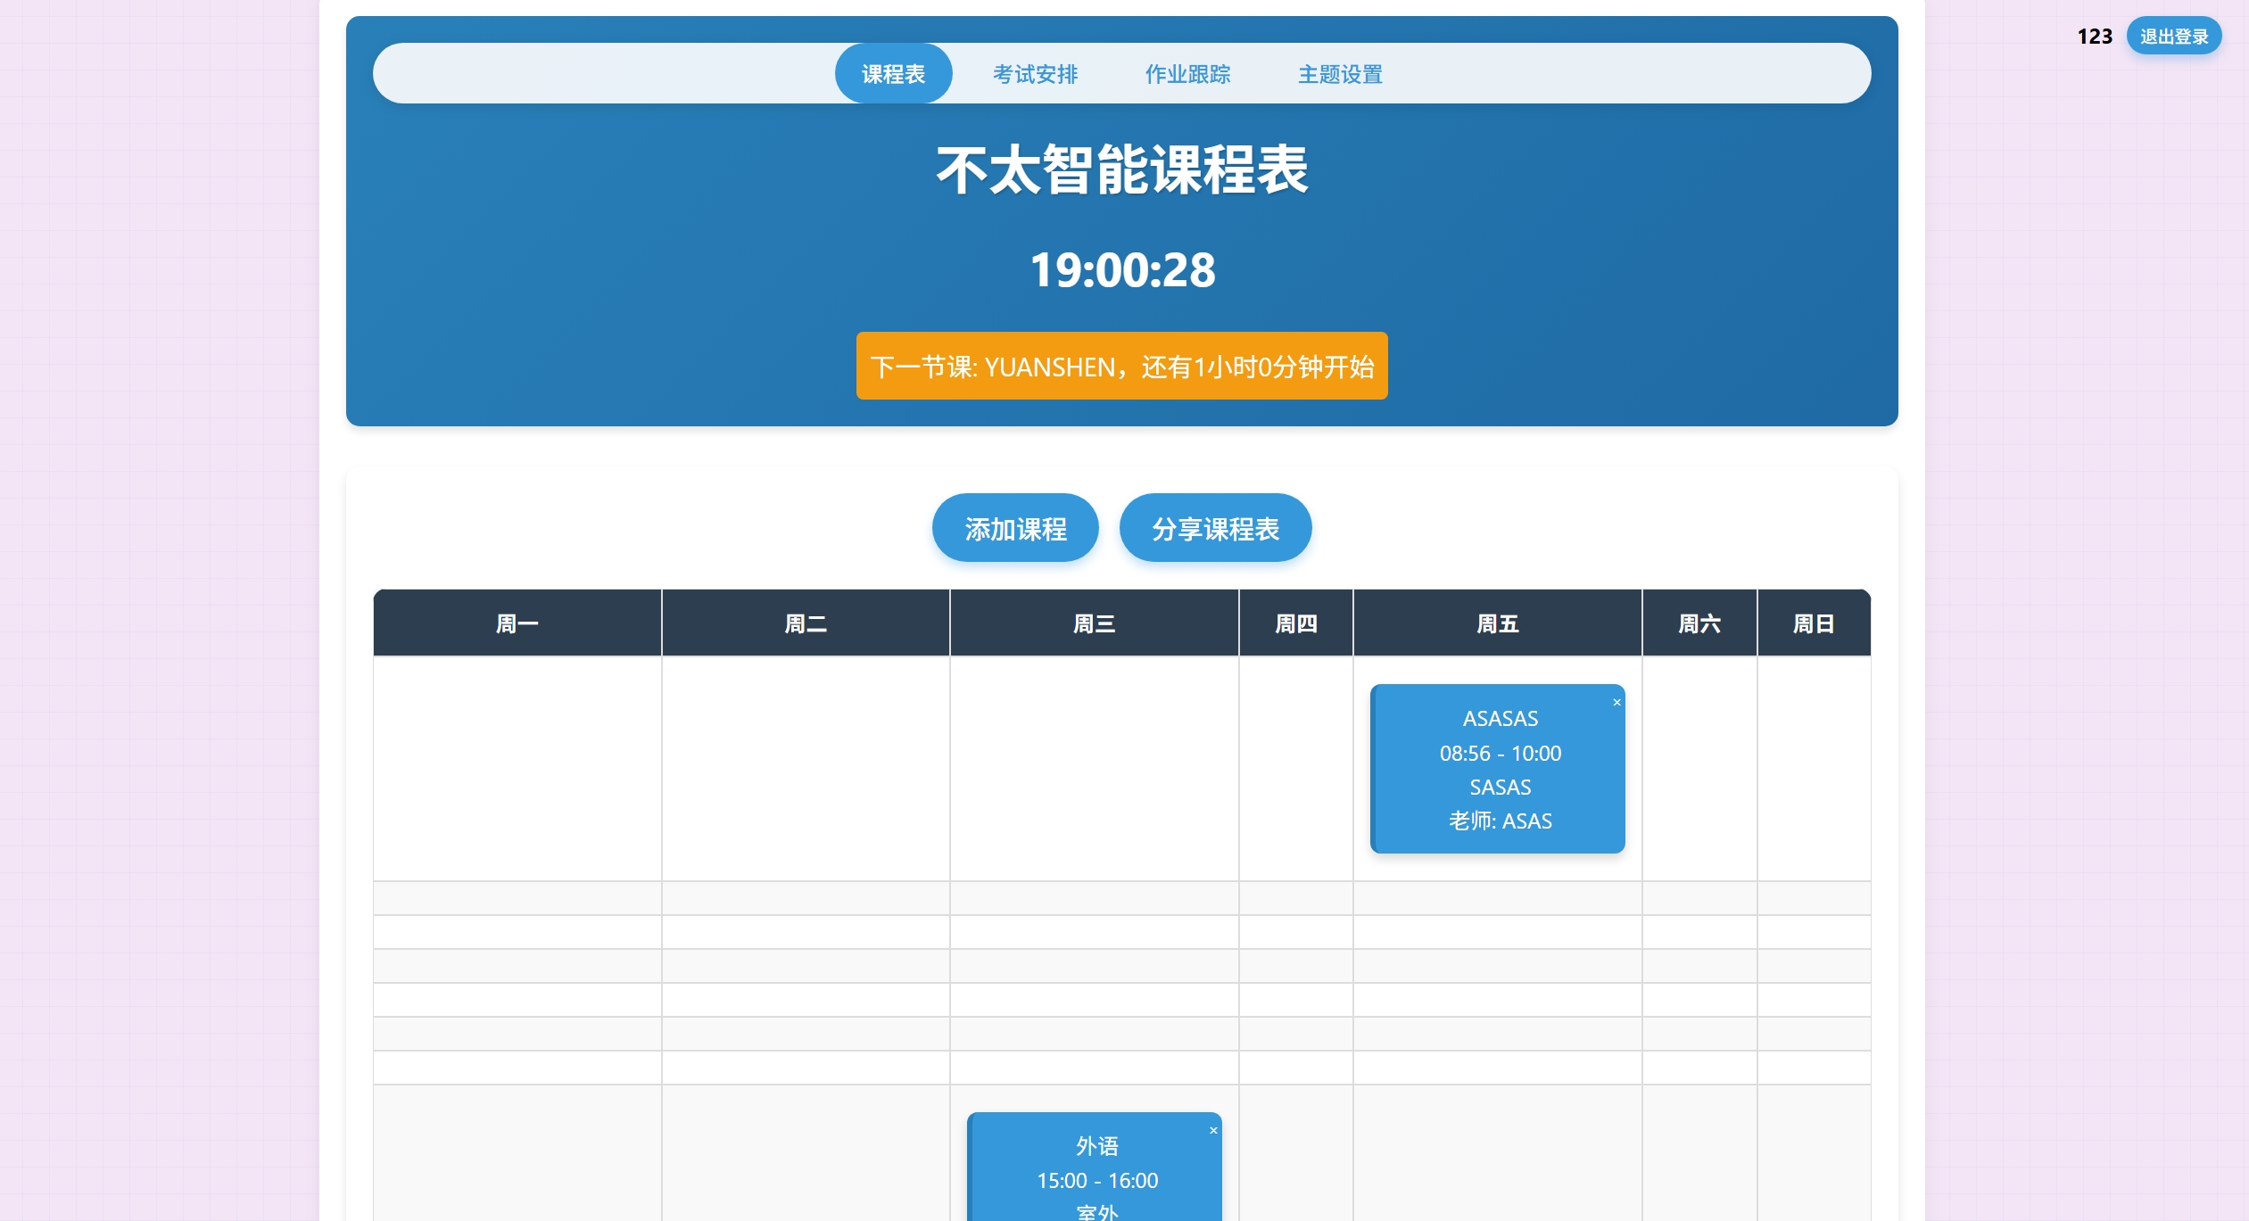
Task: Click the 添加课程 button
Action: point(1015,529)
